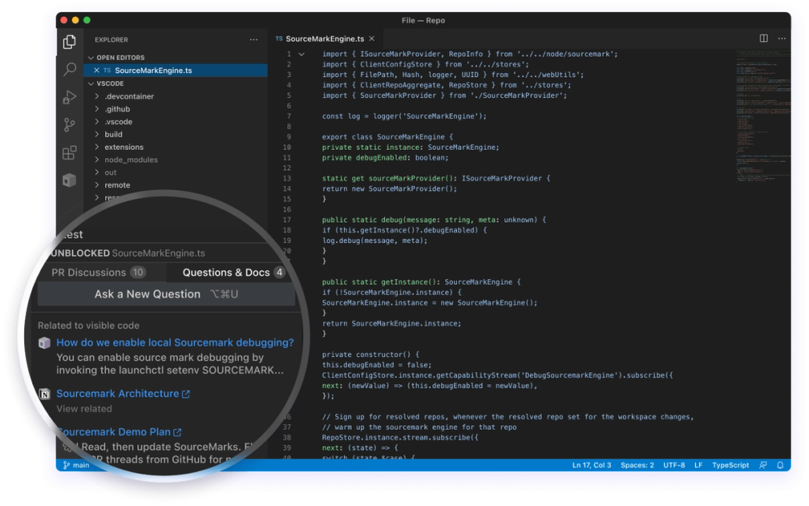Change end of line sequence LF
Image resolution: width=809 pixels, height=506 pixels.
click(x=698, y=466)
